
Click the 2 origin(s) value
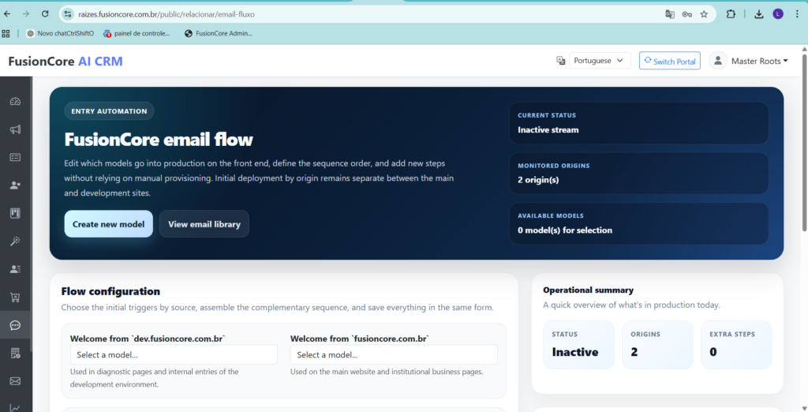coord(538,180)
